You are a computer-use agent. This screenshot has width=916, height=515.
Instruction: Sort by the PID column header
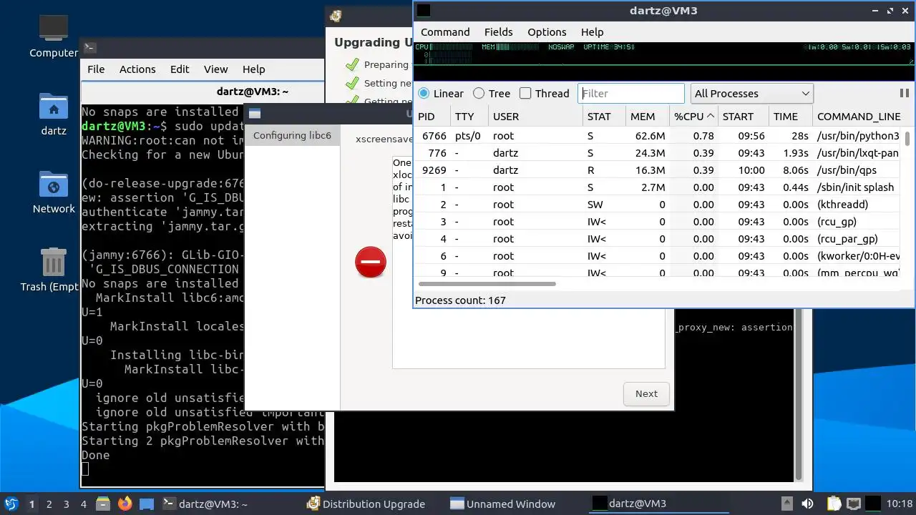[432, 117]
